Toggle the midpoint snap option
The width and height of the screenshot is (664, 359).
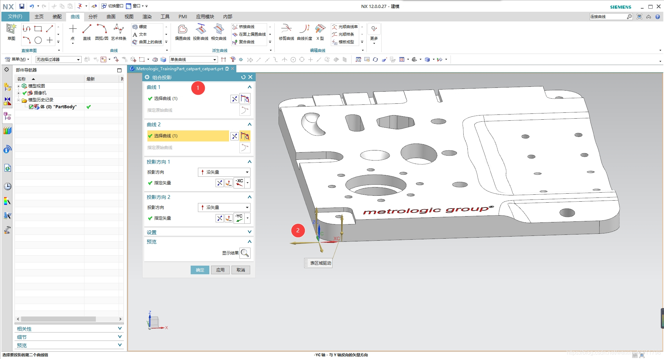267,59
